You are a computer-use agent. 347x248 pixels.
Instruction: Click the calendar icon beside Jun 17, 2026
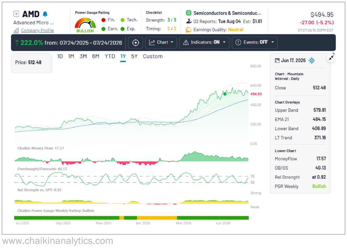click(x=277, y=61)
